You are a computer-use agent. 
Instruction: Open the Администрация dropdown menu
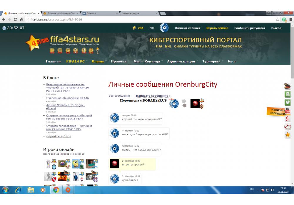coord(181,61)
